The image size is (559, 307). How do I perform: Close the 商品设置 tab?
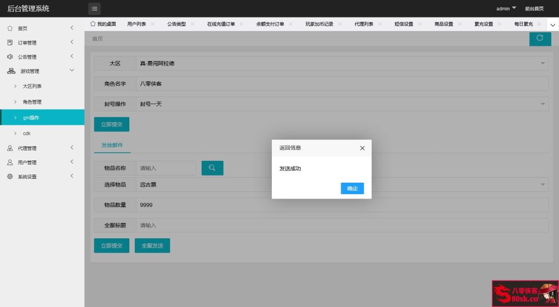(460, 24)
